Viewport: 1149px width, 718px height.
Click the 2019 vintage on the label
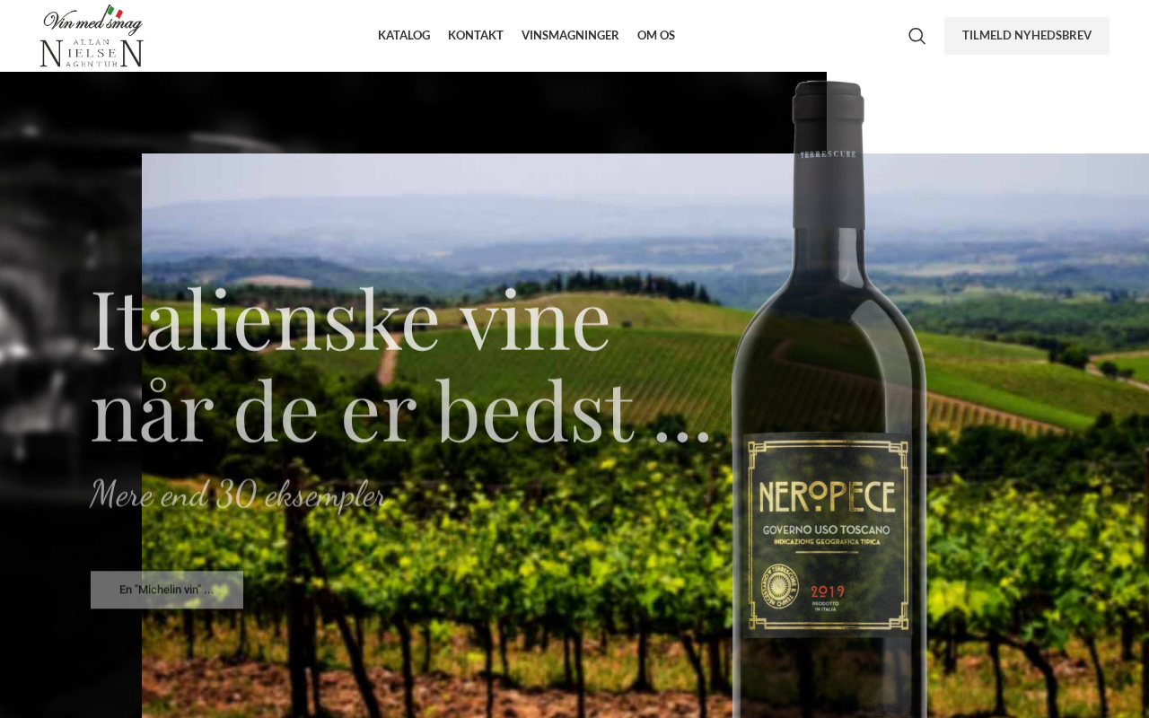(x=827, y=591)
